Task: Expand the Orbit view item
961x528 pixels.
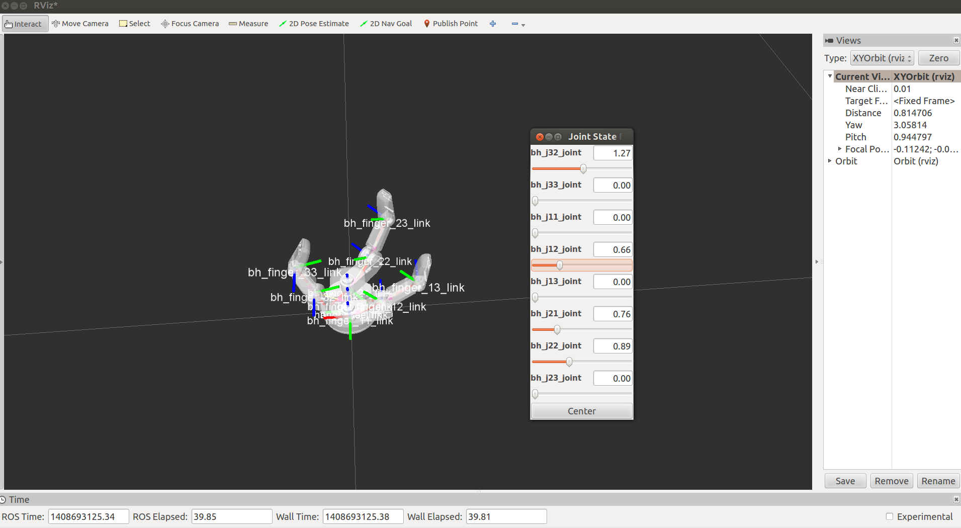Action: [830, 161]
